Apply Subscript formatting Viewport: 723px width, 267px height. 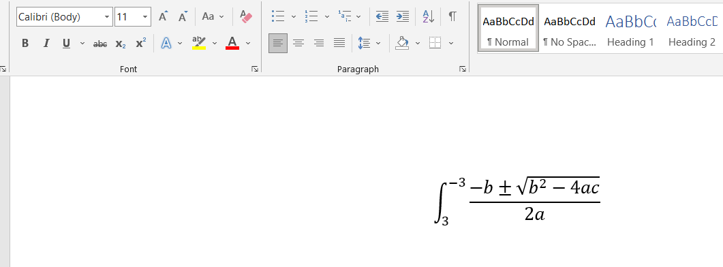(121, 44)
